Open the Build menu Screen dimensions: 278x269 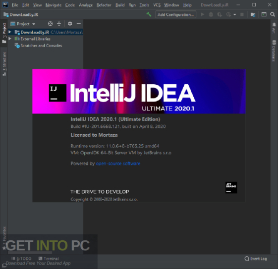(x=120, y=5)
